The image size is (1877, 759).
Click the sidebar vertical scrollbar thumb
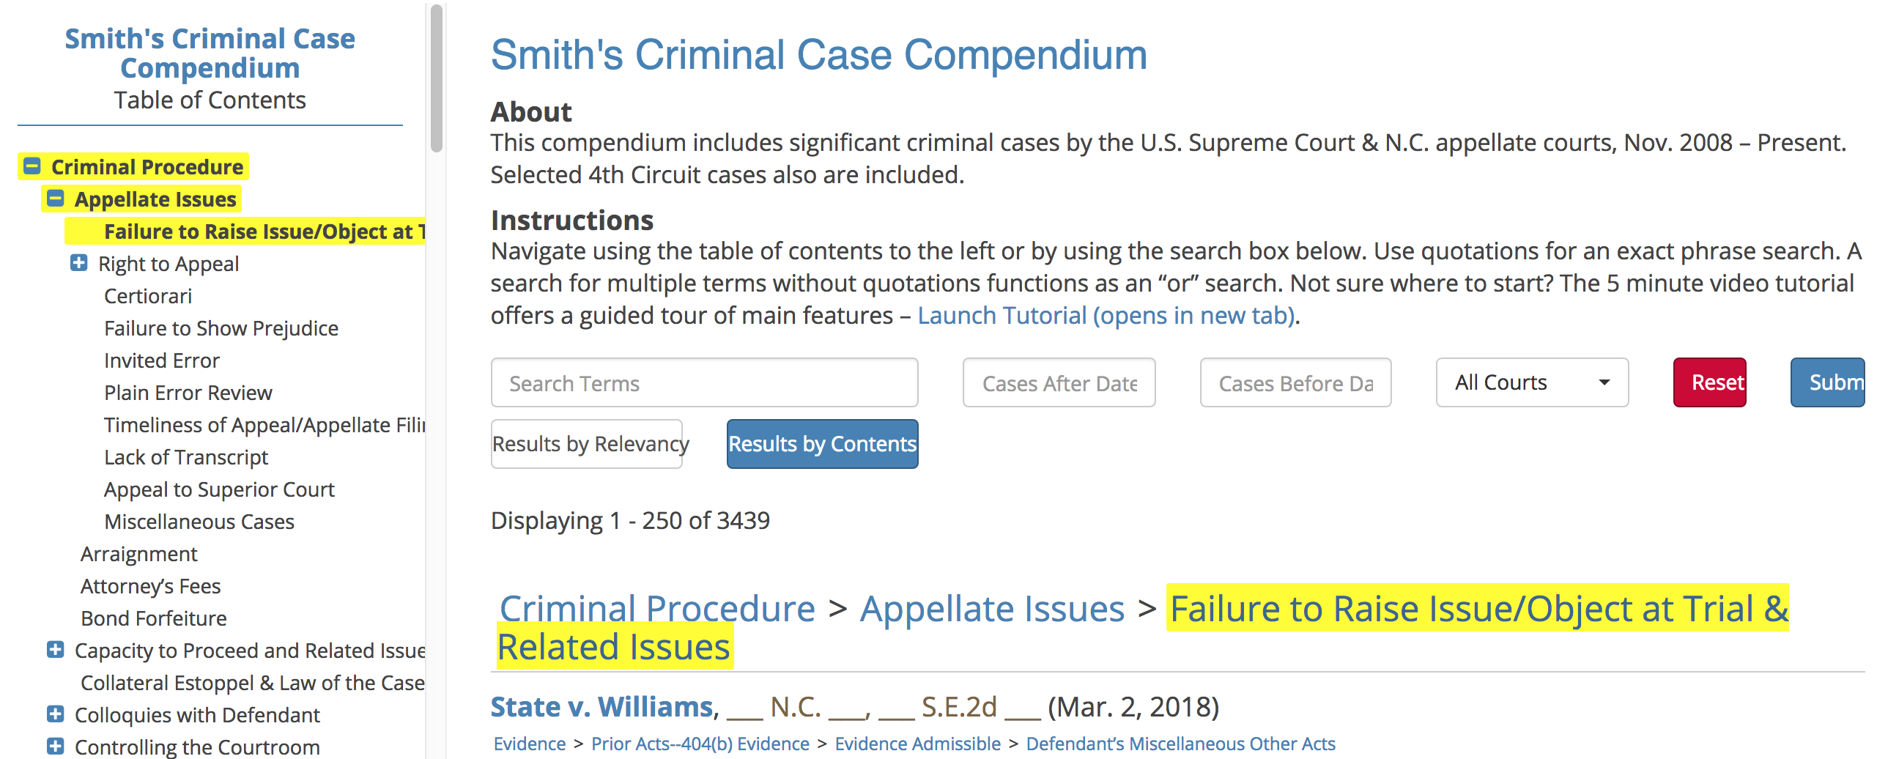(437, 77)
